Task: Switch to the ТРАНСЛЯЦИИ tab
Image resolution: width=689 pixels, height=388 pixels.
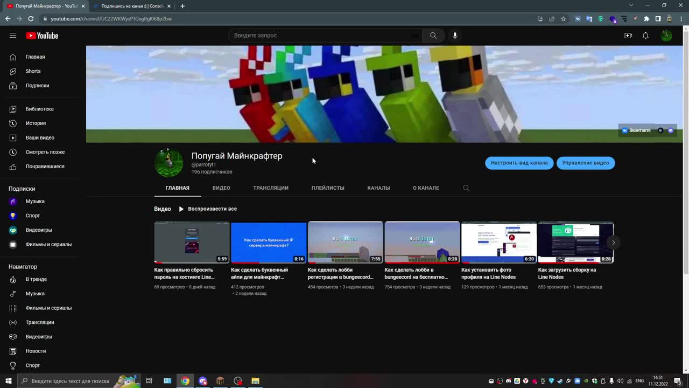Action: (x=271, y=188)
